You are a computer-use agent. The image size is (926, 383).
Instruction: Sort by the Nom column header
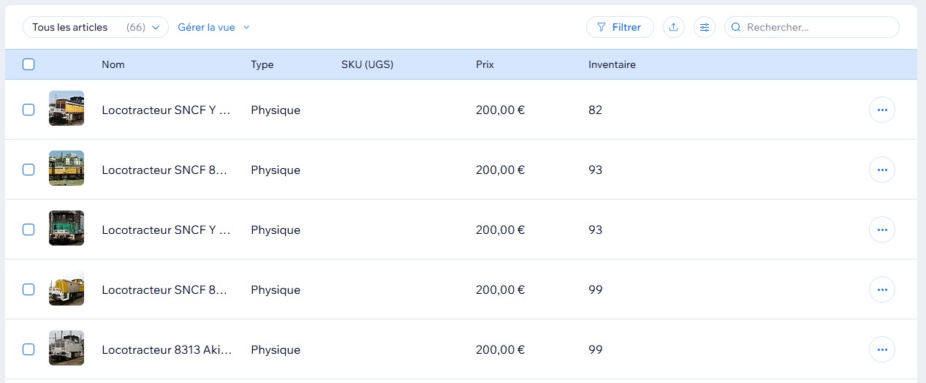(x=113, y=64)
